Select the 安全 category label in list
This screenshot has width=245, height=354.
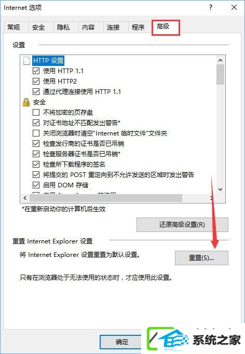tap(39, 102)
